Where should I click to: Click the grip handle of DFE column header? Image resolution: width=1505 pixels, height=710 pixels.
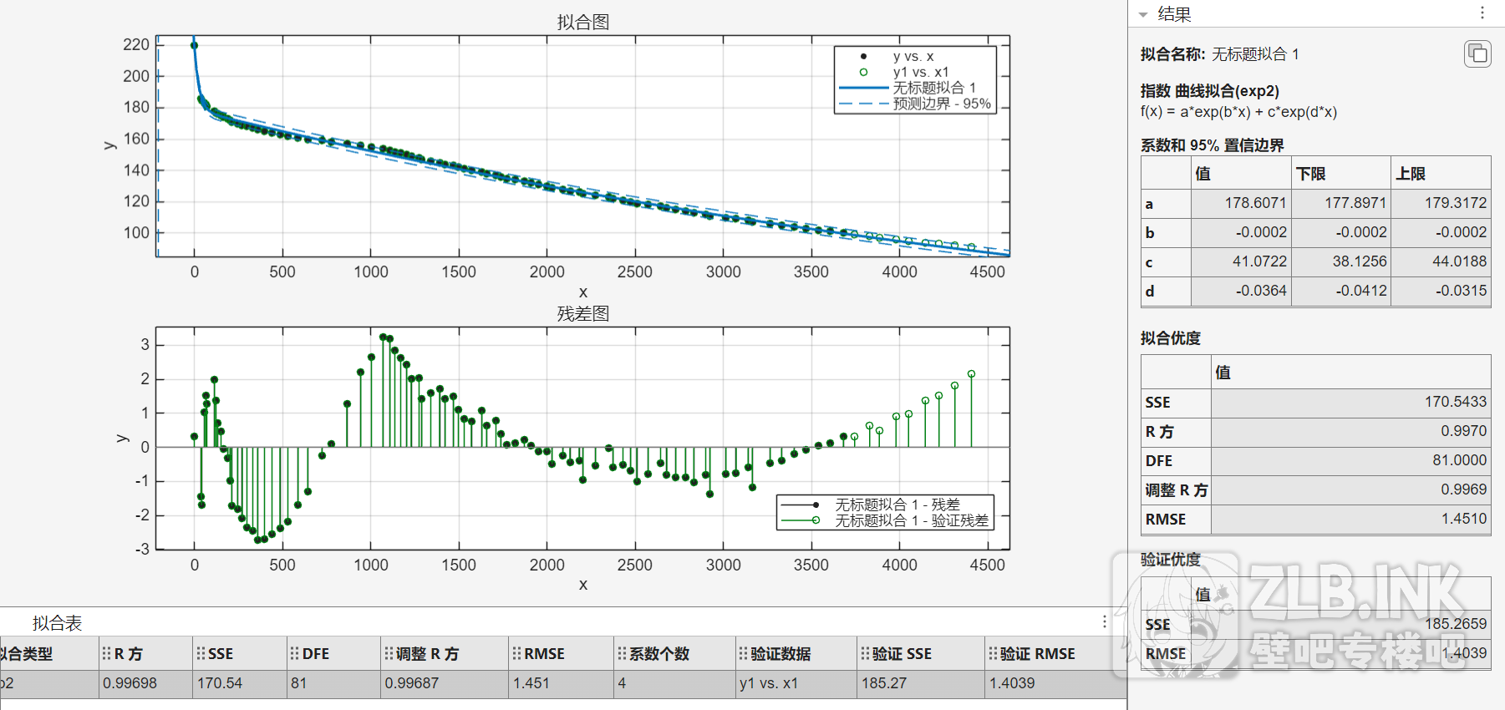[x=294, y=653]
